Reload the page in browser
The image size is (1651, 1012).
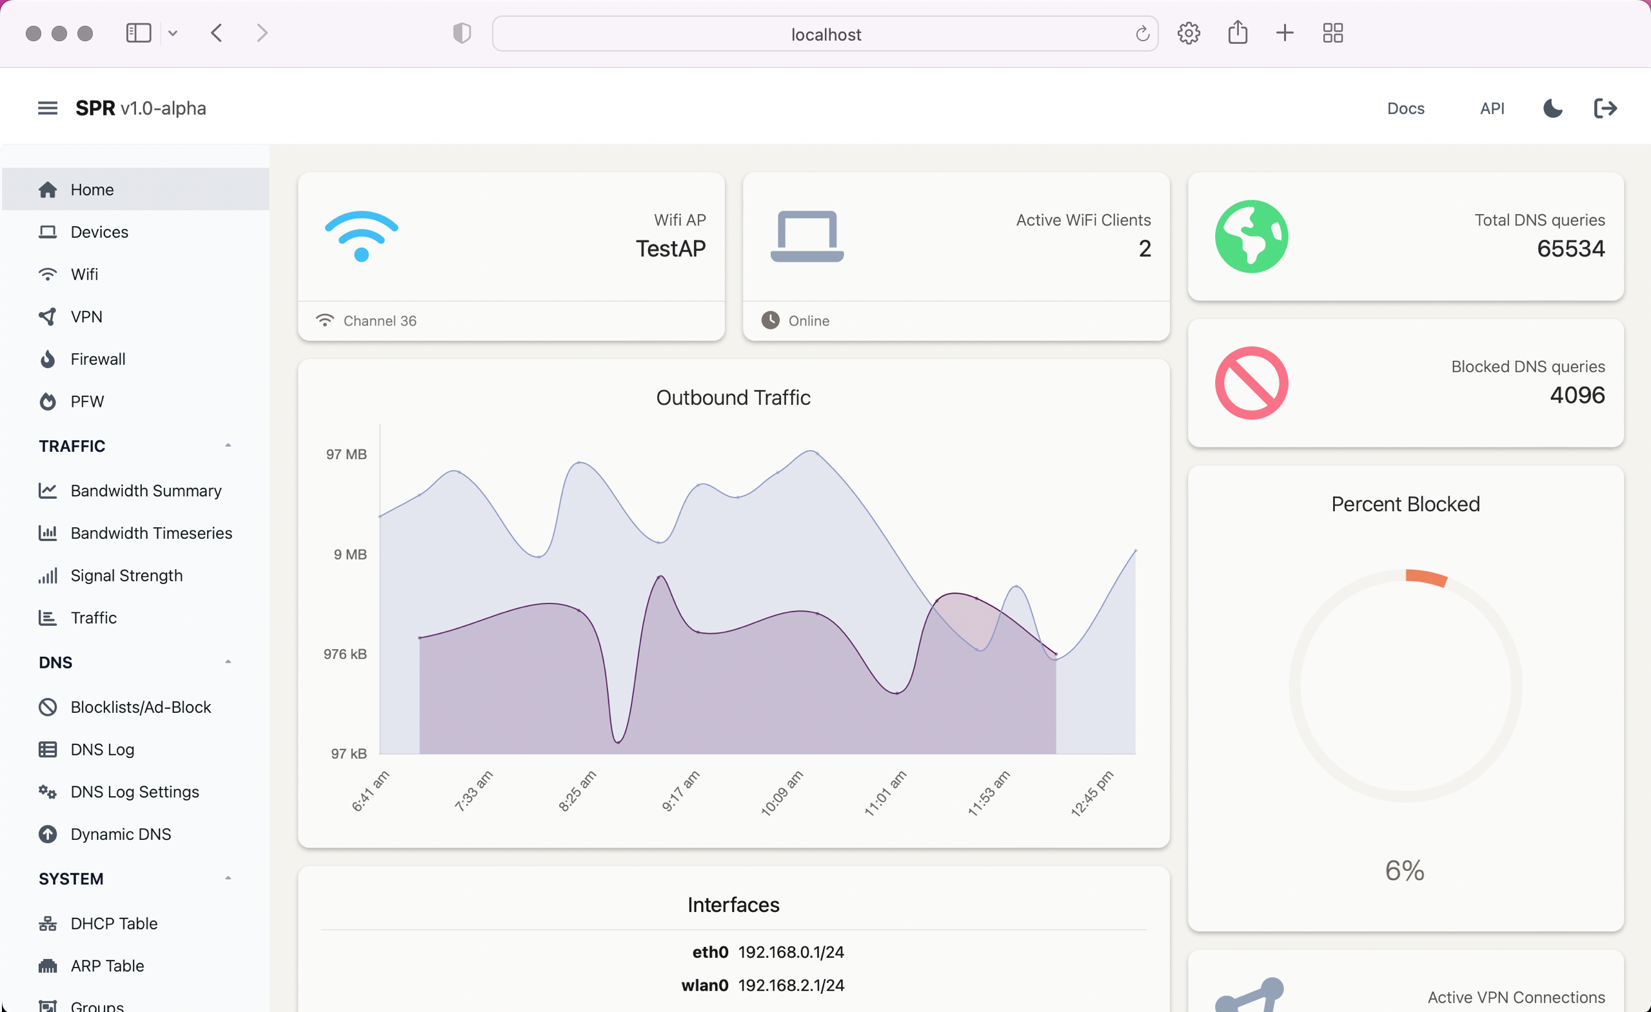(x=1142, y=34)
